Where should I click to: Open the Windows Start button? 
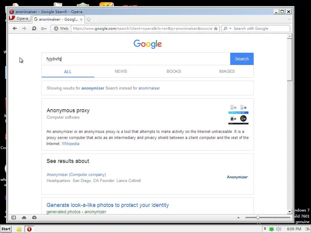(x=6, y=229)
